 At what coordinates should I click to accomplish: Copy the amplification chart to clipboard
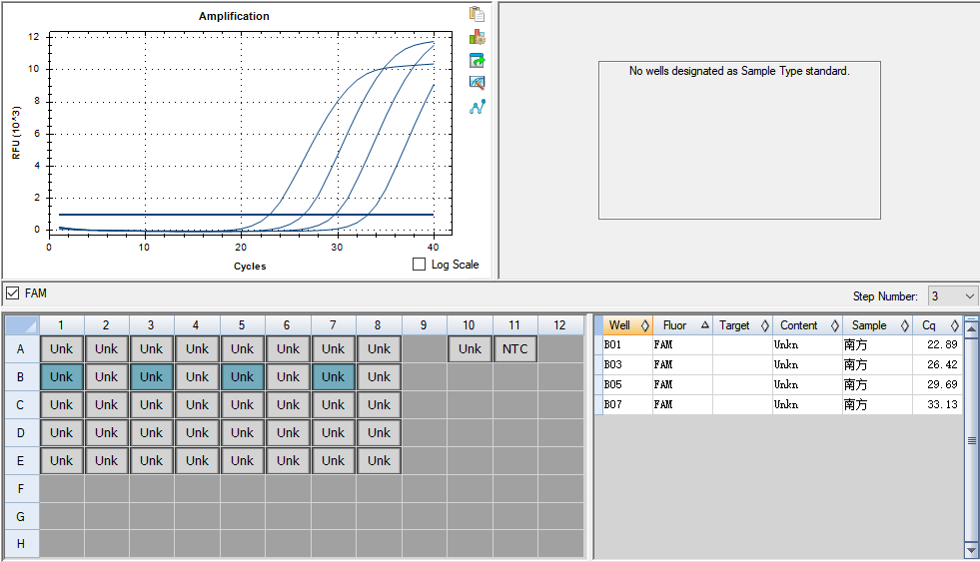click(477, 14)
